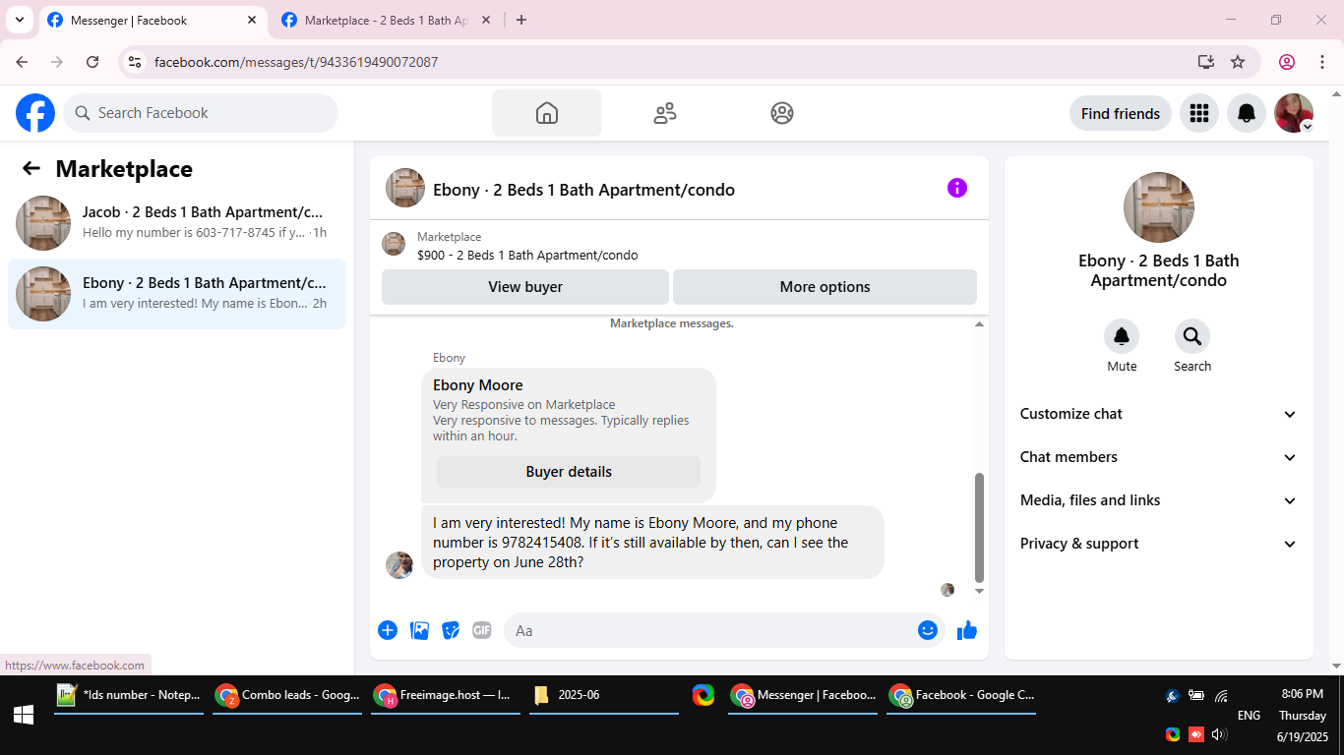This screenshot has height=755, width=1344.
Task: Open a new browser tab
Action: tap(521, 20)
